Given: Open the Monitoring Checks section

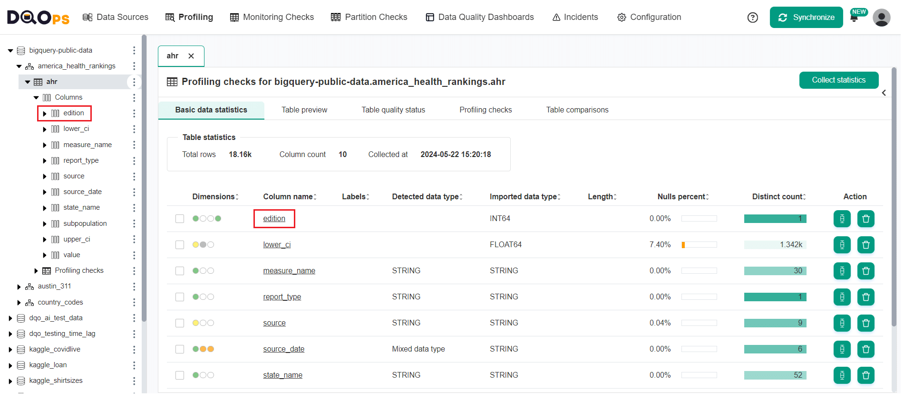Looking at the screenshot, I should (272, 17).
